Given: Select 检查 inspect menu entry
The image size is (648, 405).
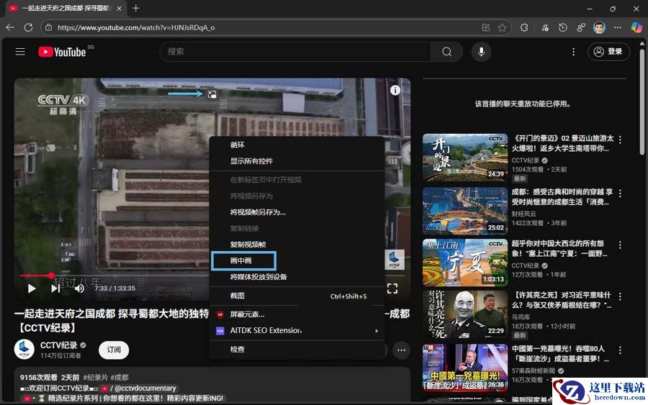Looking at the screenshot, I should pos(297,350).
